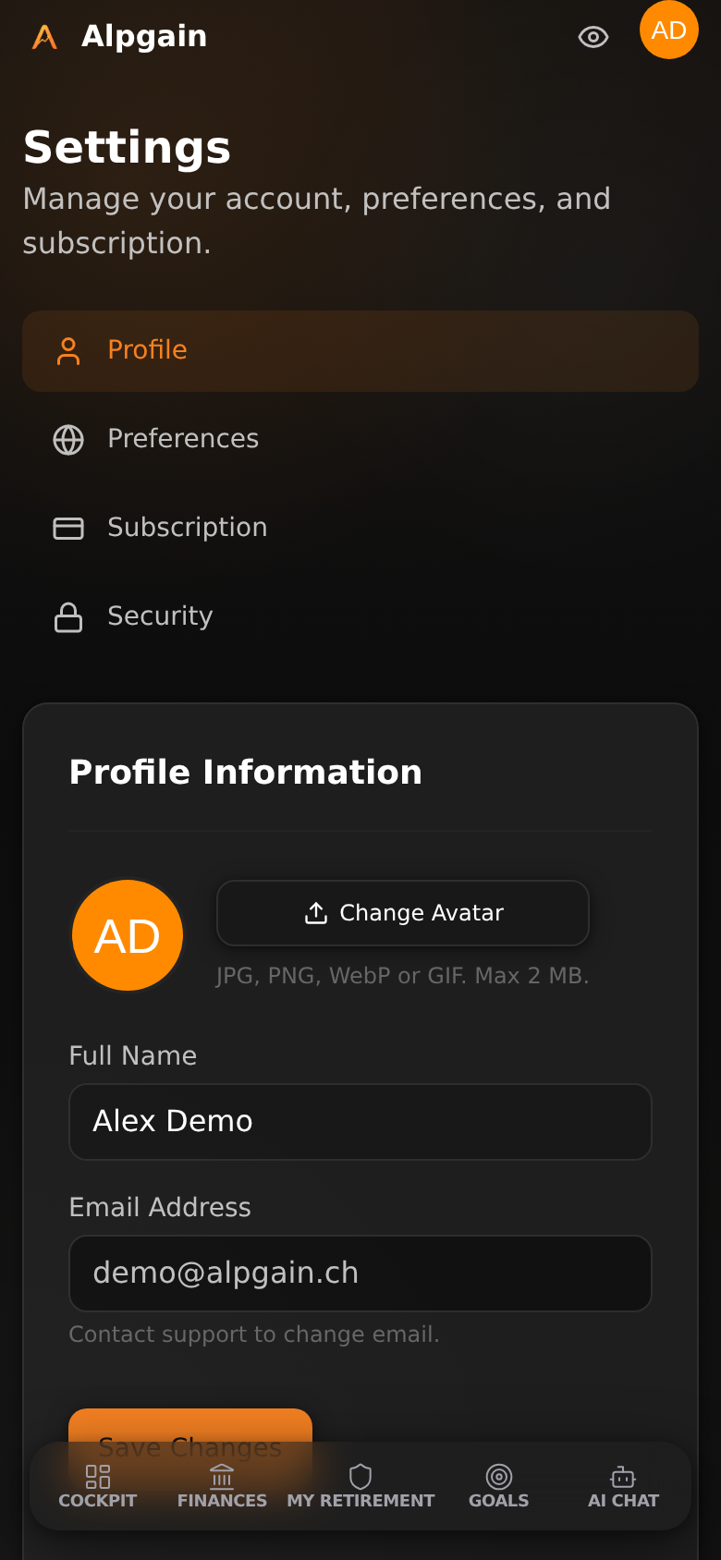721x1560 pixels.
Task: Click the Change Avatar button
Action: (403, 913)
